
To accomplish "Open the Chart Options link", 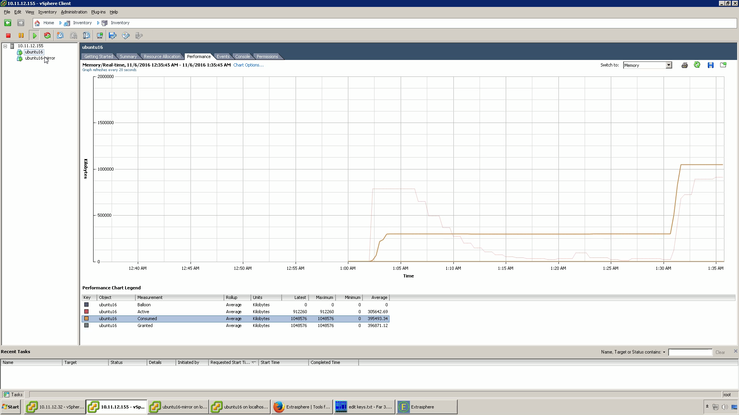I will pyautogui.click(x=248, y=65).
